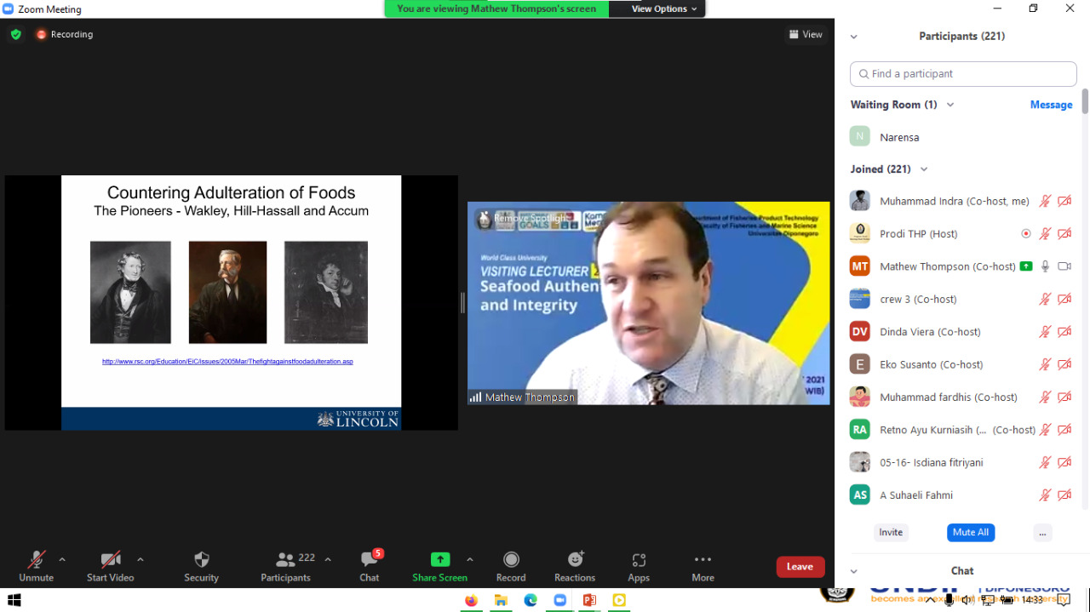Expand audio options arrow beside Unmute
This screenshot has height=612, width=1090.
tap(62, 559)
